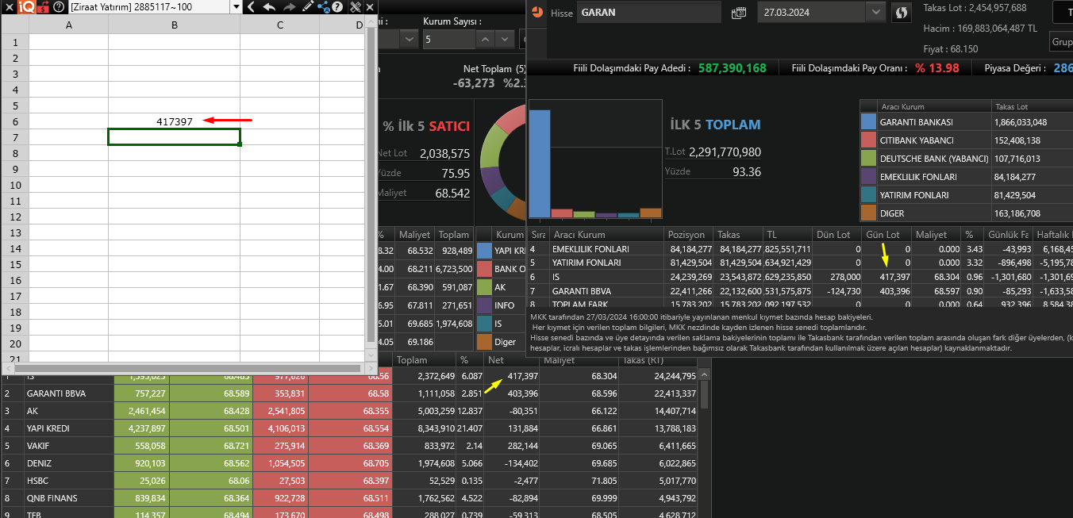Click the share icon in toolbar
Viewport: 1073px width, 518px height.
(323, 7)
